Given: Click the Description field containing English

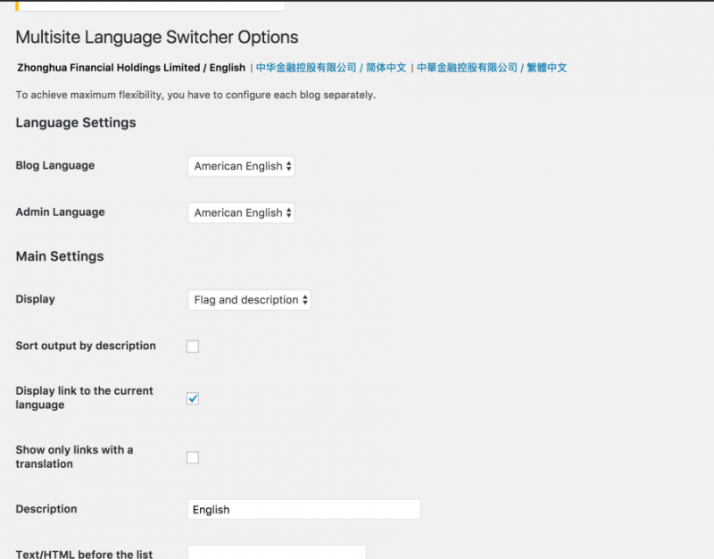Looking at the screenshot, I should pos(303,509).
